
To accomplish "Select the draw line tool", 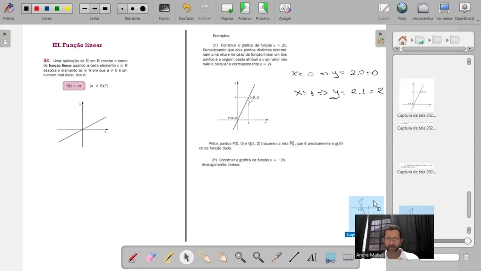I will [x=294, y=257].
